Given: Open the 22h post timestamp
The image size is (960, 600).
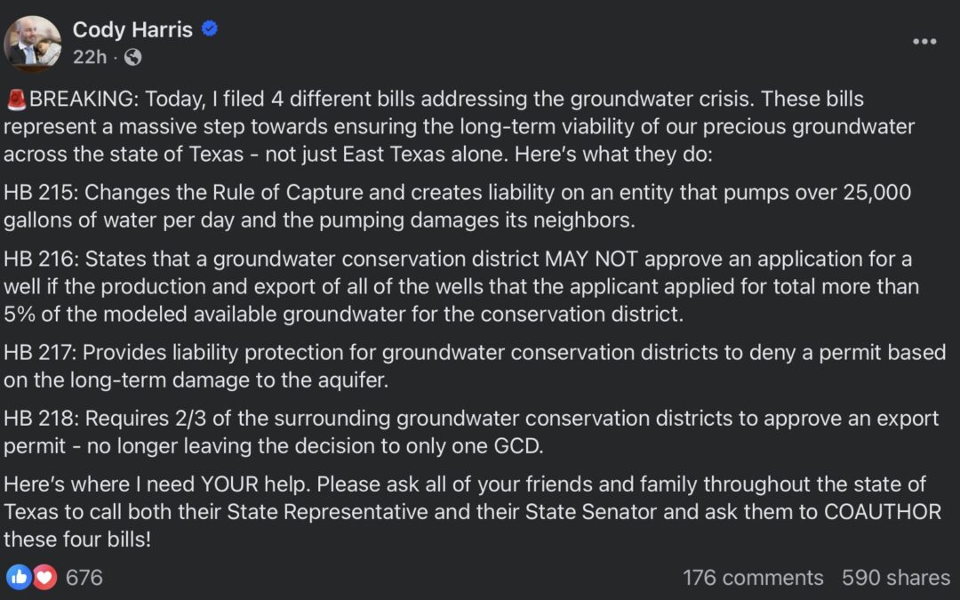Looking at the screenshot, I should tap(89, 58).
